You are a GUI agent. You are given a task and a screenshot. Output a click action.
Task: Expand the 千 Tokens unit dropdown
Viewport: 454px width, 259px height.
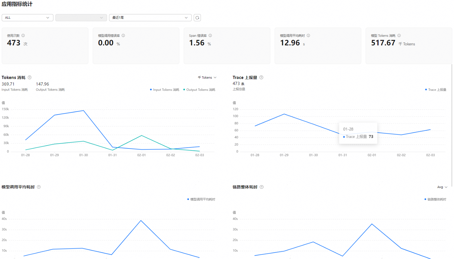point(207,78)
